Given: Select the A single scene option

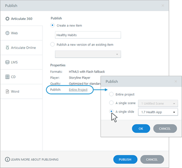Looking at the screenshot, I should 111,103.
